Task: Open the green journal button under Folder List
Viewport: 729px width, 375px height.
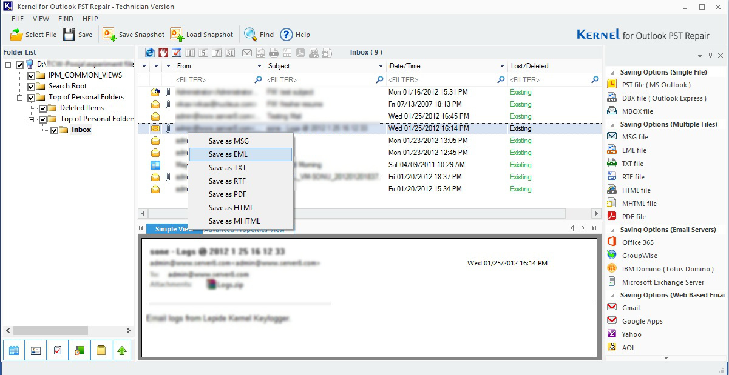Action: coord(80,350)
